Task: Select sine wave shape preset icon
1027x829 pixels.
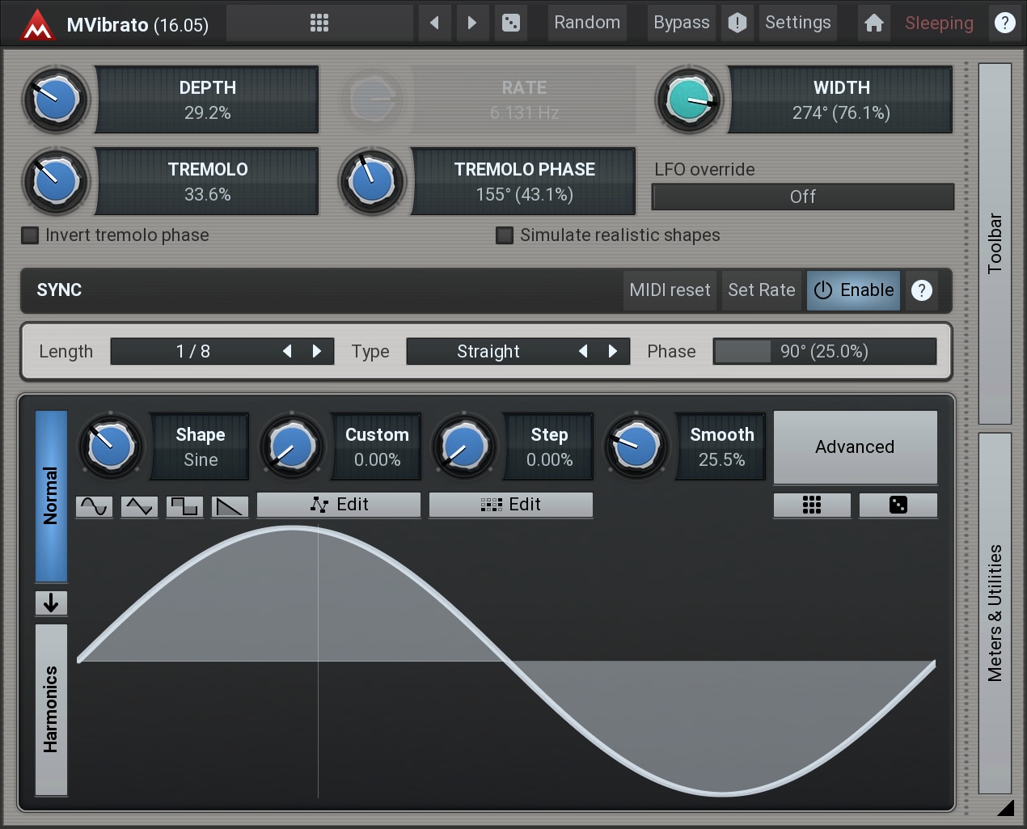Action: [x=95, y=506]
